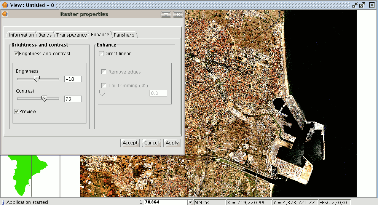Maximize the View : Untitled window
This screenshot has width=378, height=205.
point(362,5)
